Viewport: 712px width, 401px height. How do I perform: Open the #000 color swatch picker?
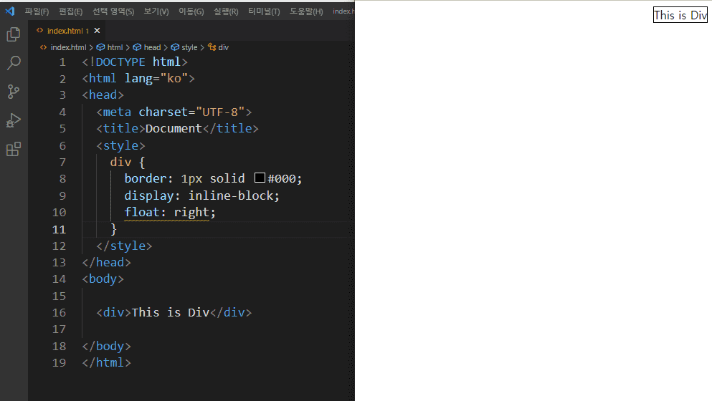(x=260, y=178)
